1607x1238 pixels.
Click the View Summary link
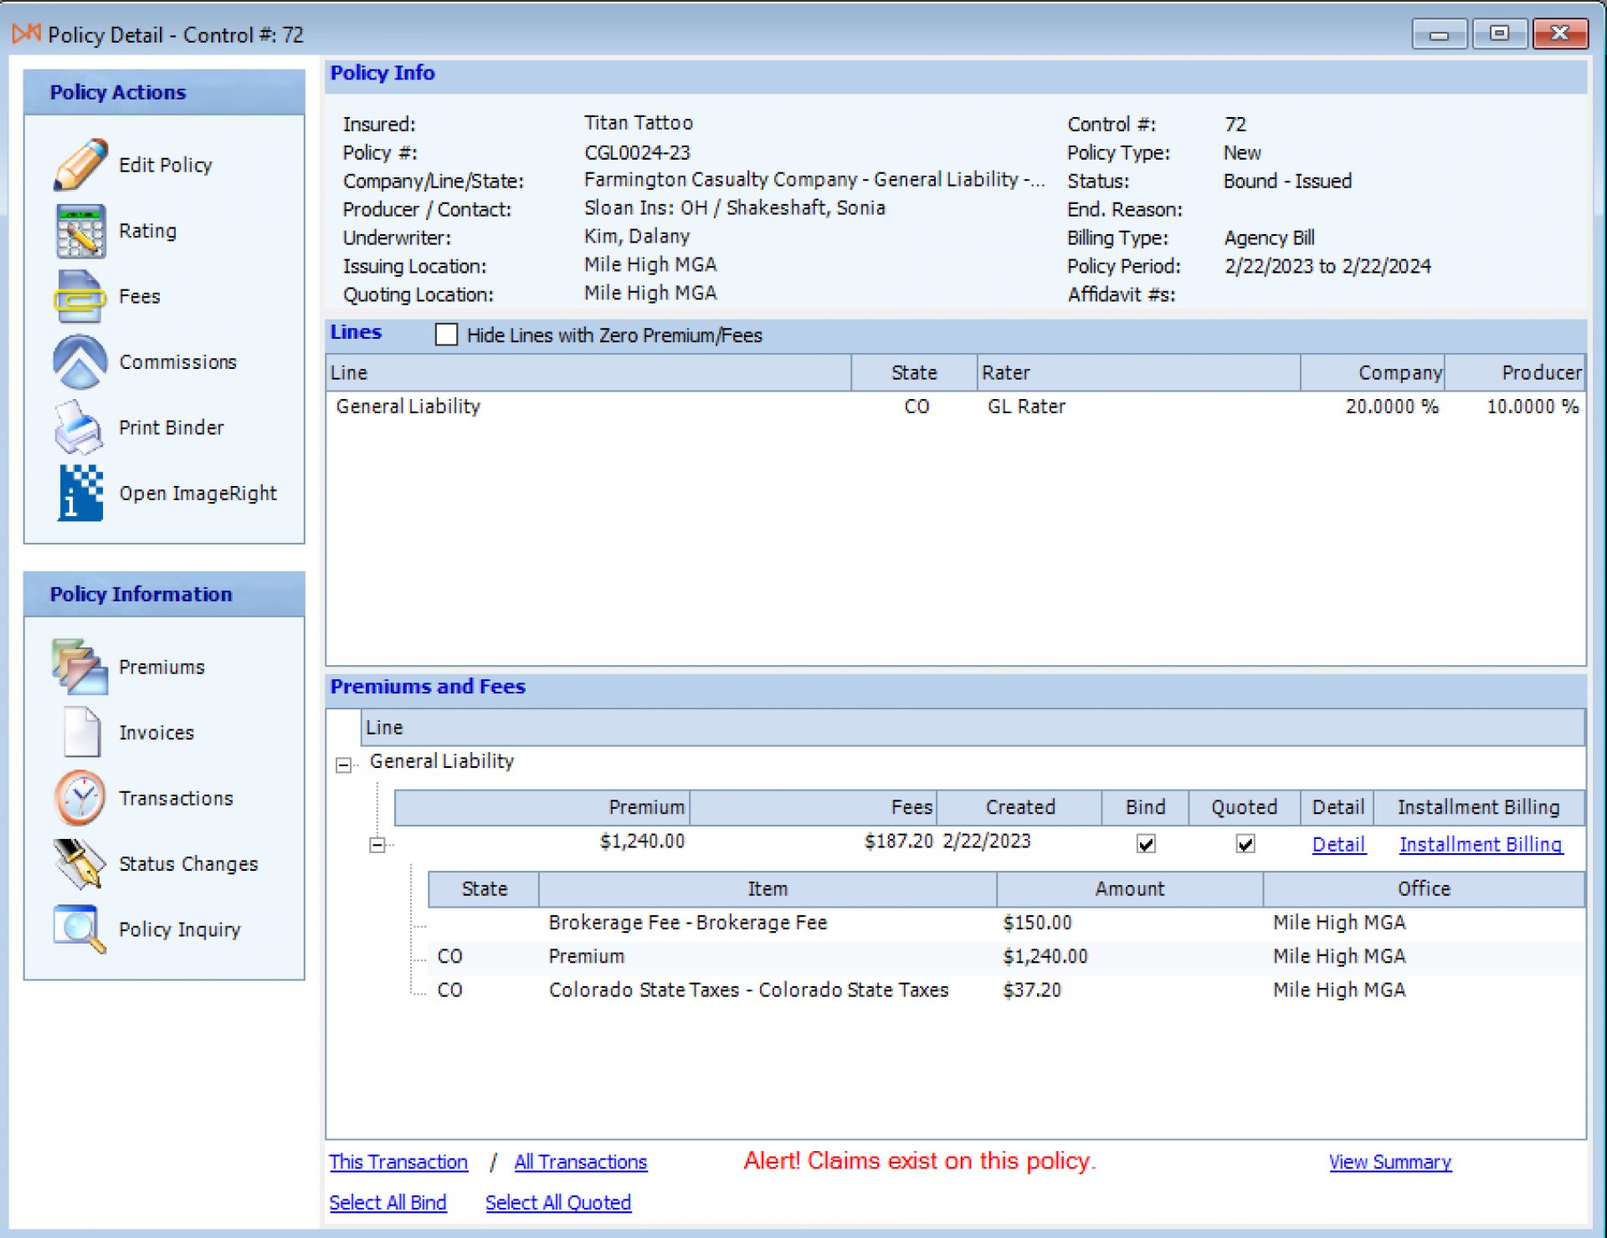[x=1390, y=1162]
